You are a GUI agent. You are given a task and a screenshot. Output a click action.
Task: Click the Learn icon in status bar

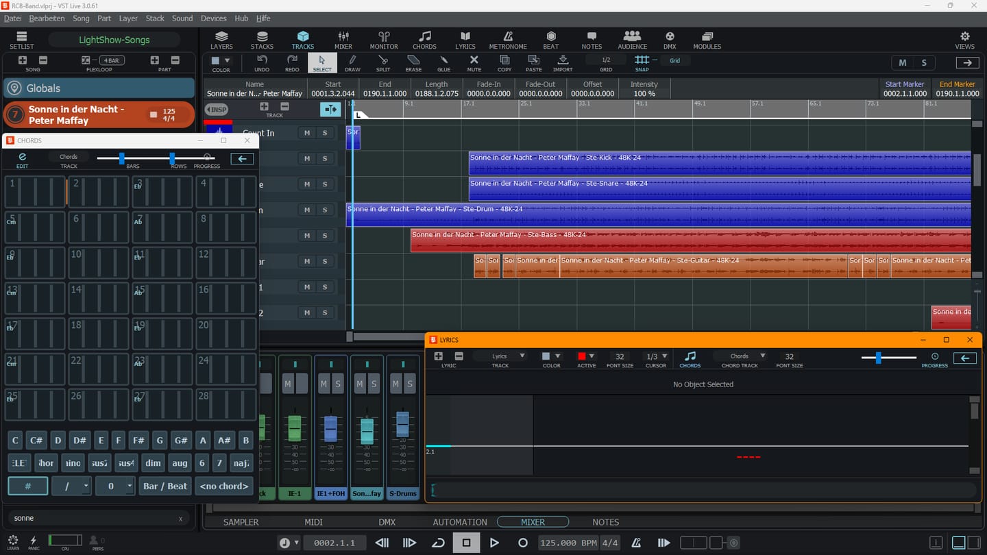click(13, 543)
